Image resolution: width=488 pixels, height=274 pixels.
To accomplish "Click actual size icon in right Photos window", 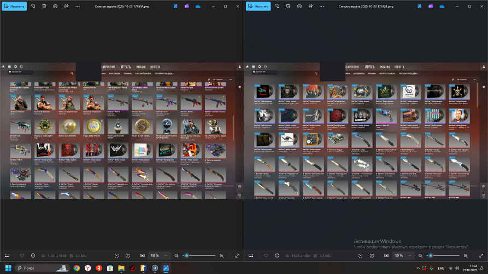I will pos(372,255).
